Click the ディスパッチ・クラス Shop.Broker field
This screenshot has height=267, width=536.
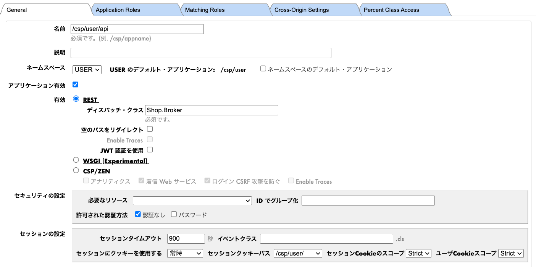211,110
